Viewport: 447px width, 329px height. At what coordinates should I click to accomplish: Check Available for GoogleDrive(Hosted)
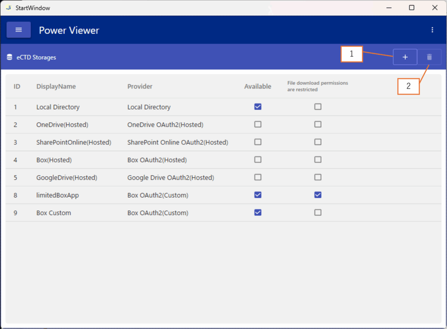tap(258, 177)
